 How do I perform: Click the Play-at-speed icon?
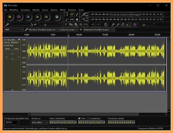click(135, 25)
